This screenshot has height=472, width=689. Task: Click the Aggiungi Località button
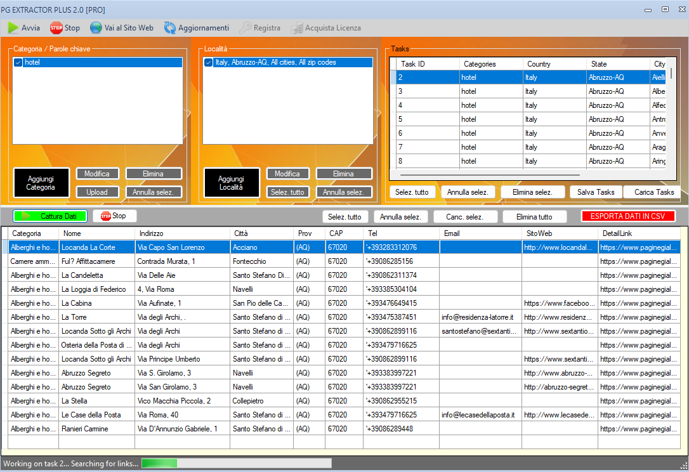coord(232,183)
